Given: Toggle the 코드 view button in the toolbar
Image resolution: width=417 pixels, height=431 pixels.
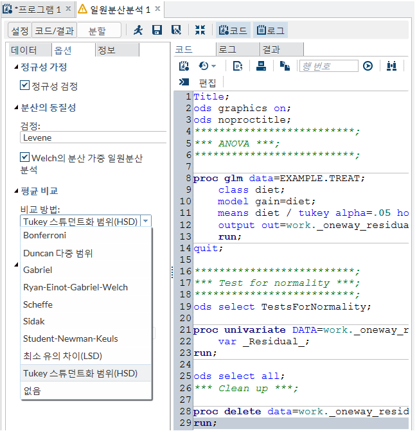Looking at the screenshot, I should 233,30.
